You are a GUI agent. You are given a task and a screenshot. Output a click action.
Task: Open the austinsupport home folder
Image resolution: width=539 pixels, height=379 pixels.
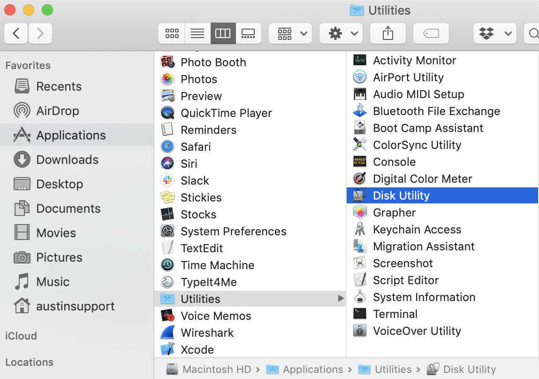pos(77,306)
